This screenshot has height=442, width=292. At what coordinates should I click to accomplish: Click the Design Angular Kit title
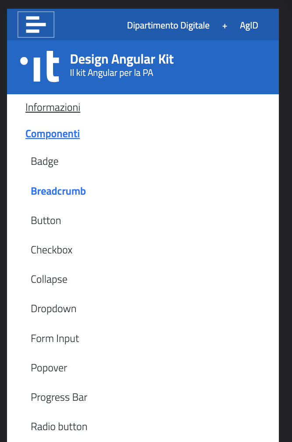click(x=121, y=59)
